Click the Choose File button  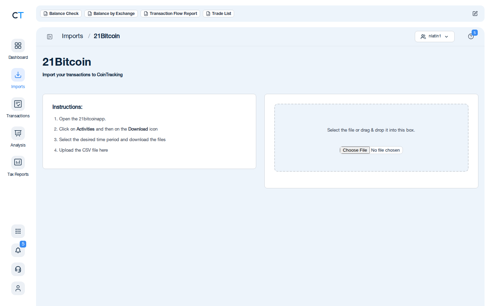pyautogui.click(x=355, y=150)
